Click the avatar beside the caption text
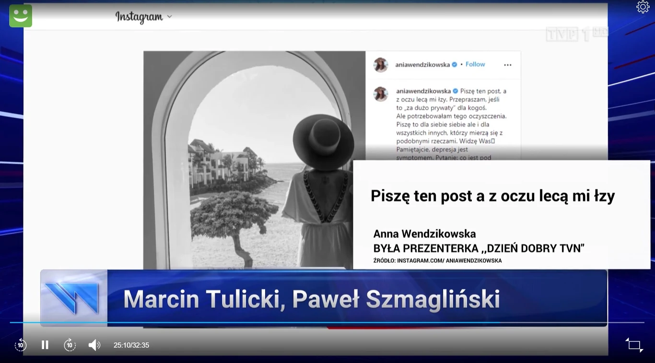The width and height of the screenshot is (655, 363). coord(380,94)
